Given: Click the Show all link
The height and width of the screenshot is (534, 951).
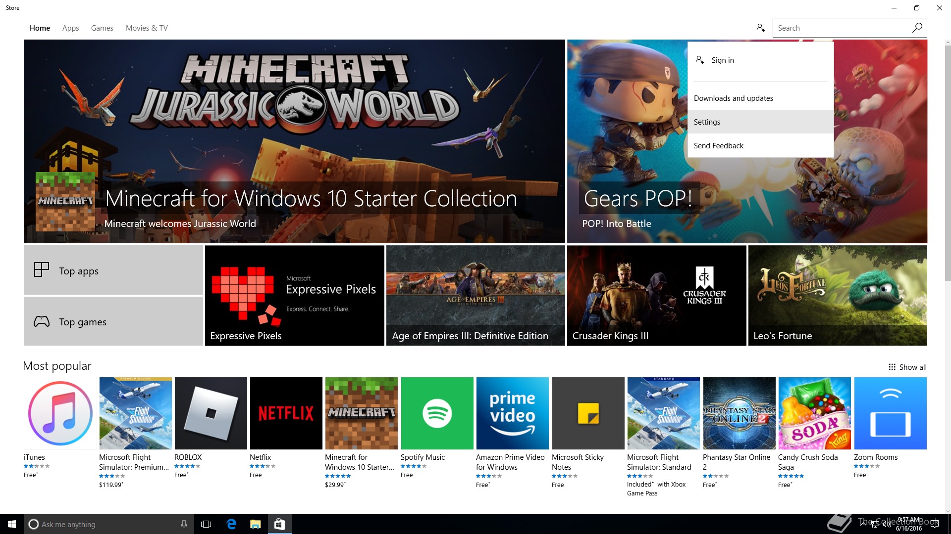Looking at the screenshot, I should [x=913, y=367].
